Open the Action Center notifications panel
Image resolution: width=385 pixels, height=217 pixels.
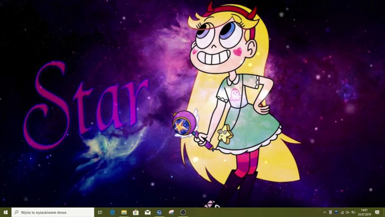[377, 212]
